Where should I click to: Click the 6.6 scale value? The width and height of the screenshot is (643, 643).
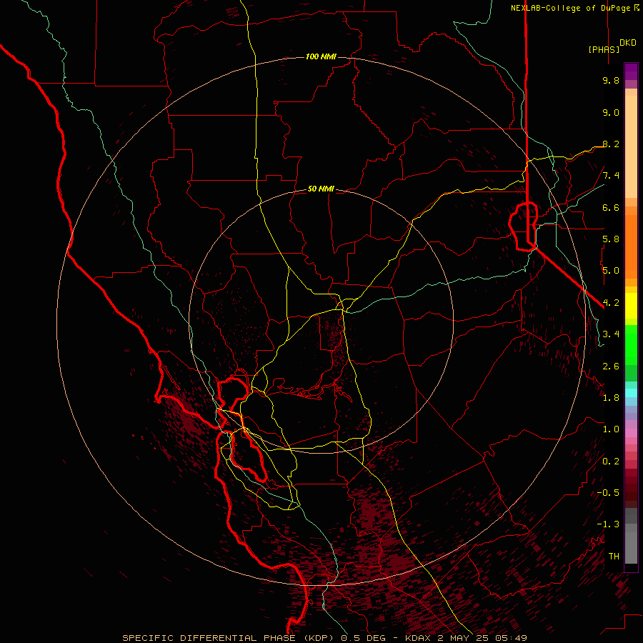pos(611,207)
